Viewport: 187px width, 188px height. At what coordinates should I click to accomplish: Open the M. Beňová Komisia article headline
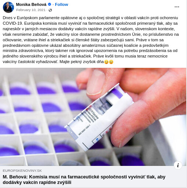[84, 180]
